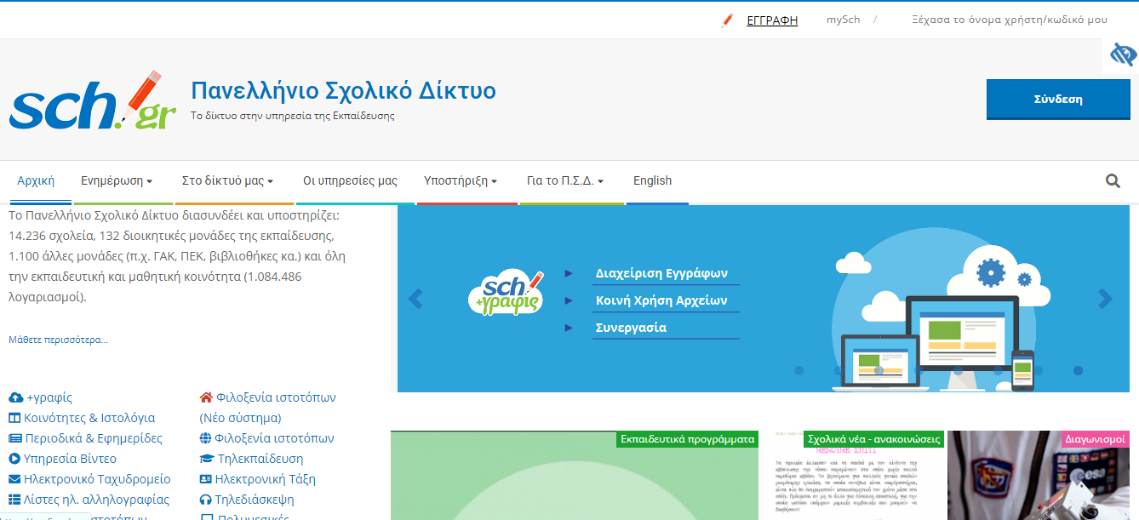
Task: Click the ΕΓΓΡΑΦΗ registration link
Action: coord(771,20)
